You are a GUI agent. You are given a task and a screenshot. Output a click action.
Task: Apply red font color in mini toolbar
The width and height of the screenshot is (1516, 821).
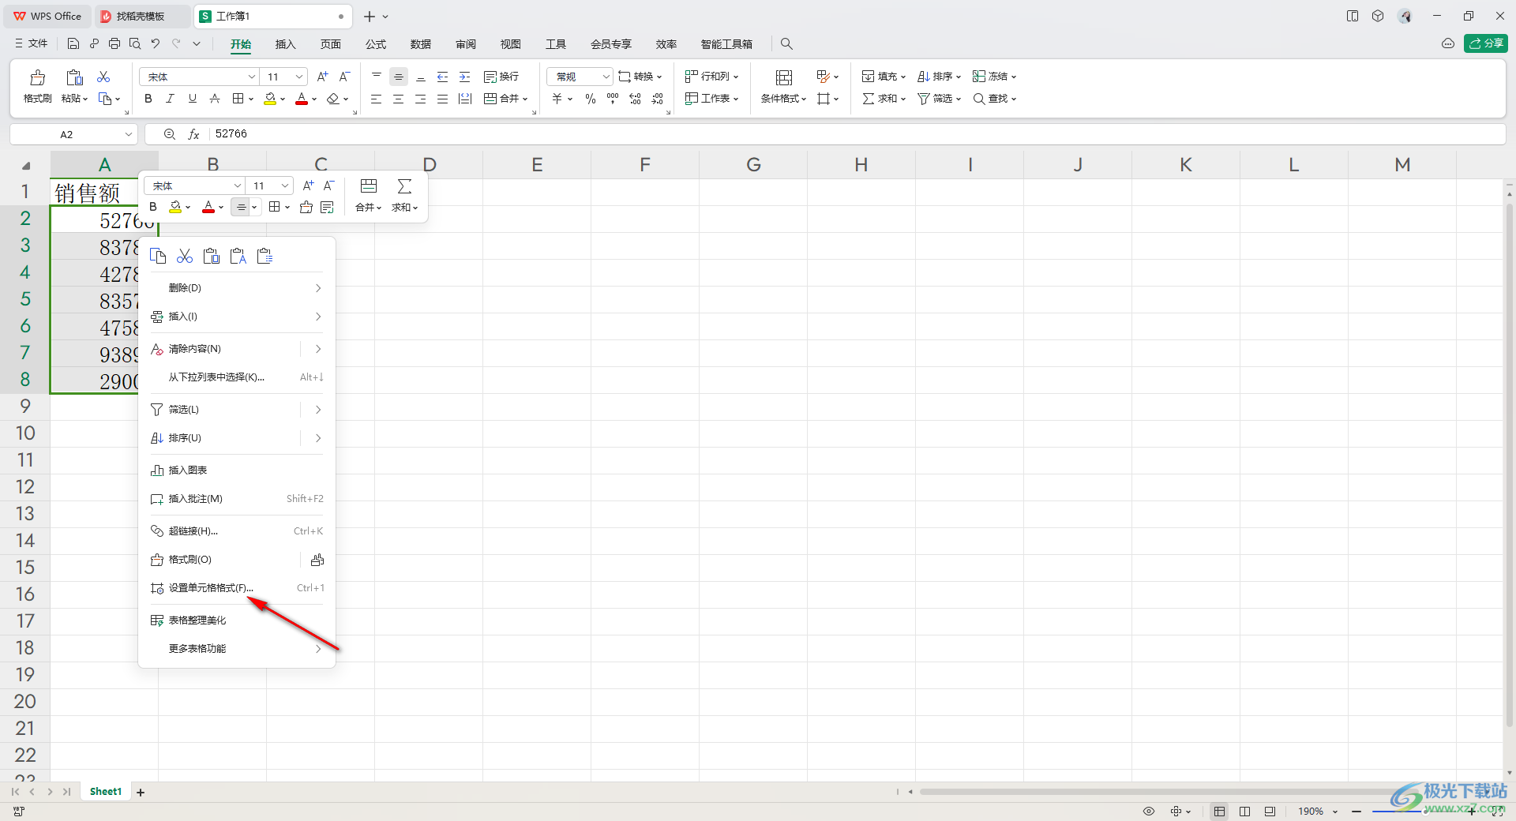pos(208,207)
